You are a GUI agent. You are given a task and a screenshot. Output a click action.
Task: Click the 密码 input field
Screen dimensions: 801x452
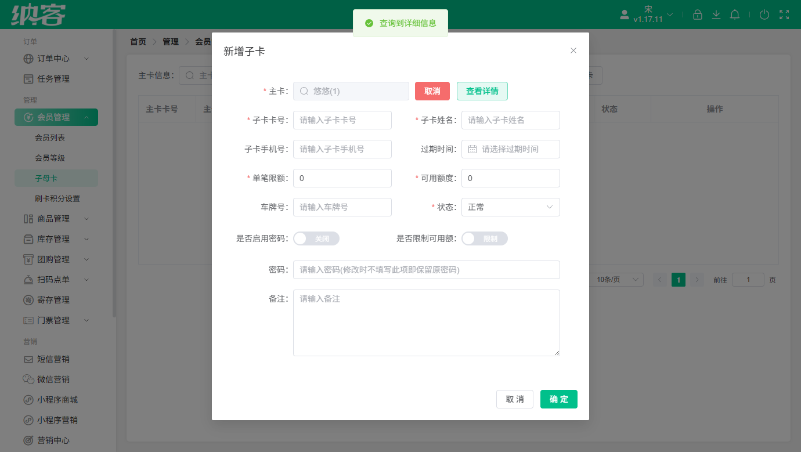pyautogui.click(x=427, y=270)
